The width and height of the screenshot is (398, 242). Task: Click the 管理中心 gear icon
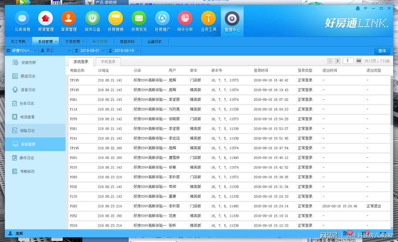pos(232,21)
